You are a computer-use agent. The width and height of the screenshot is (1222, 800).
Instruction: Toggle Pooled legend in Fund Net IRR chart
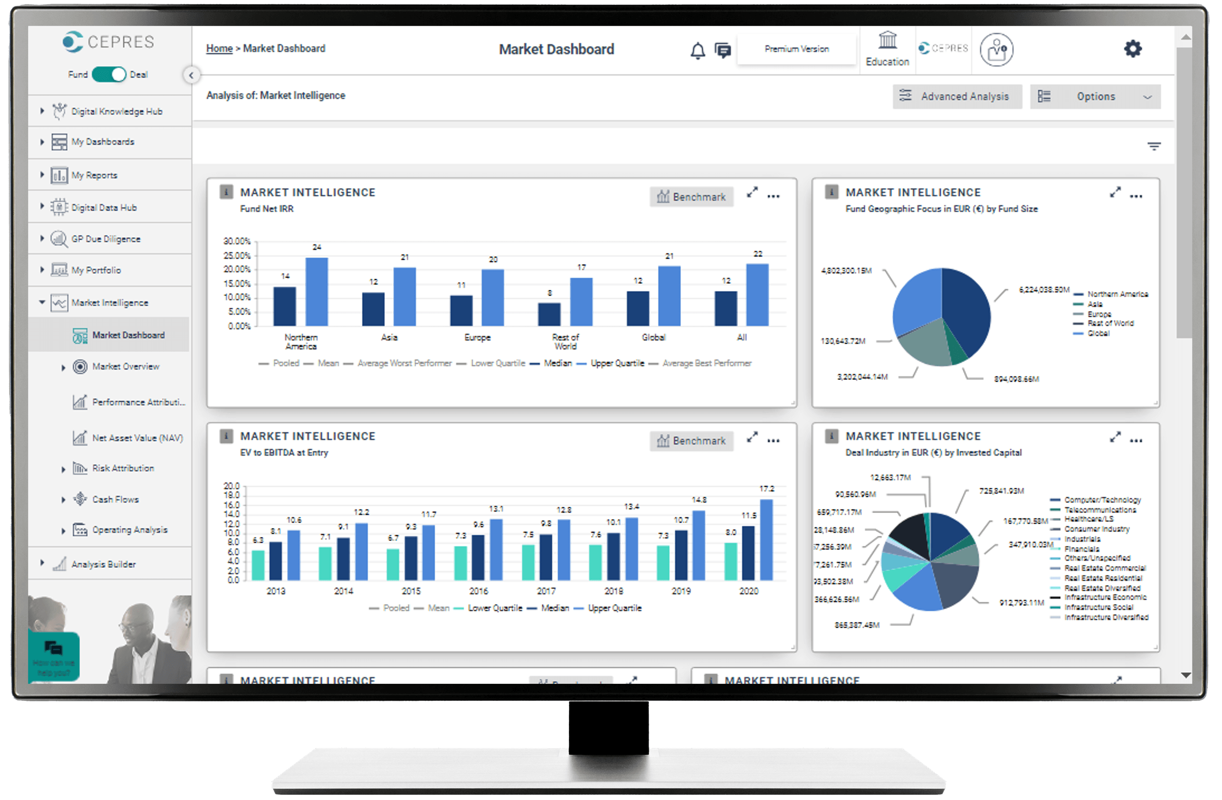[x=279, y=363]
